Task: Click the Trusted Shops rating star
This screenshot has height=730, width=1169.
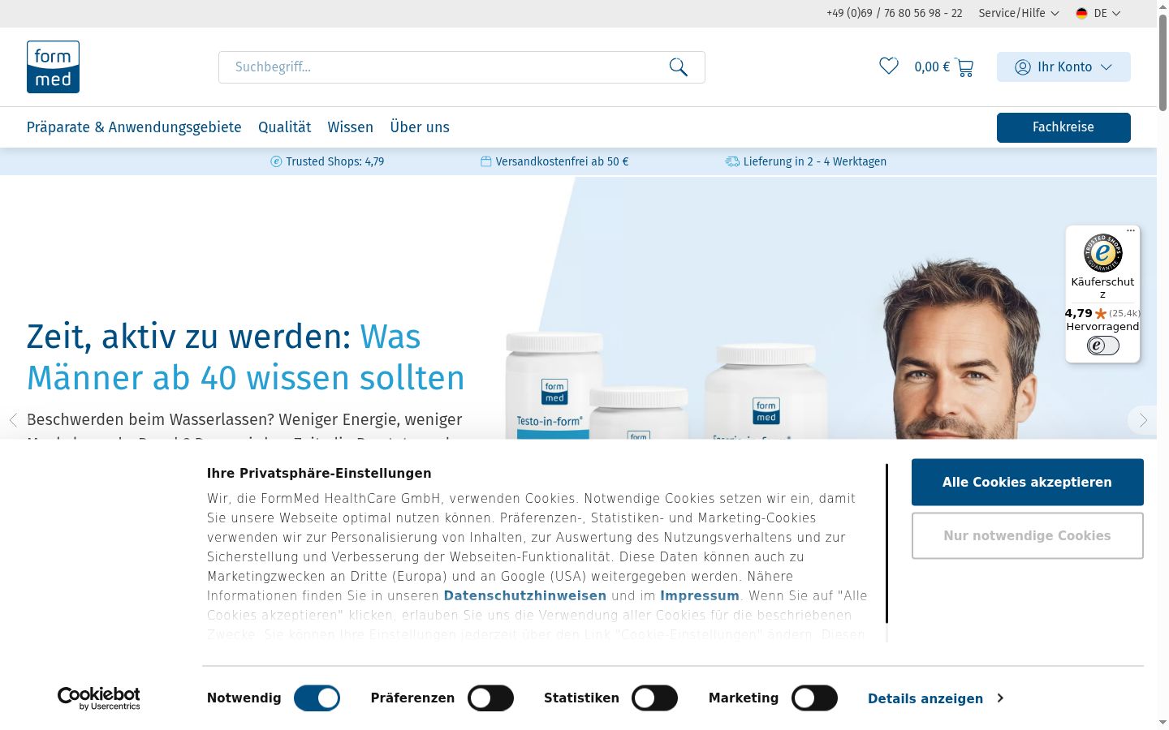Action: (x=1101, y=313)
